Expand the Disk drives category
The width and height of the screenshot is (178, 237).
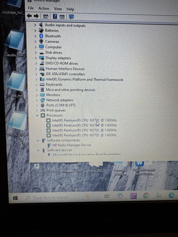click(36, 52)
